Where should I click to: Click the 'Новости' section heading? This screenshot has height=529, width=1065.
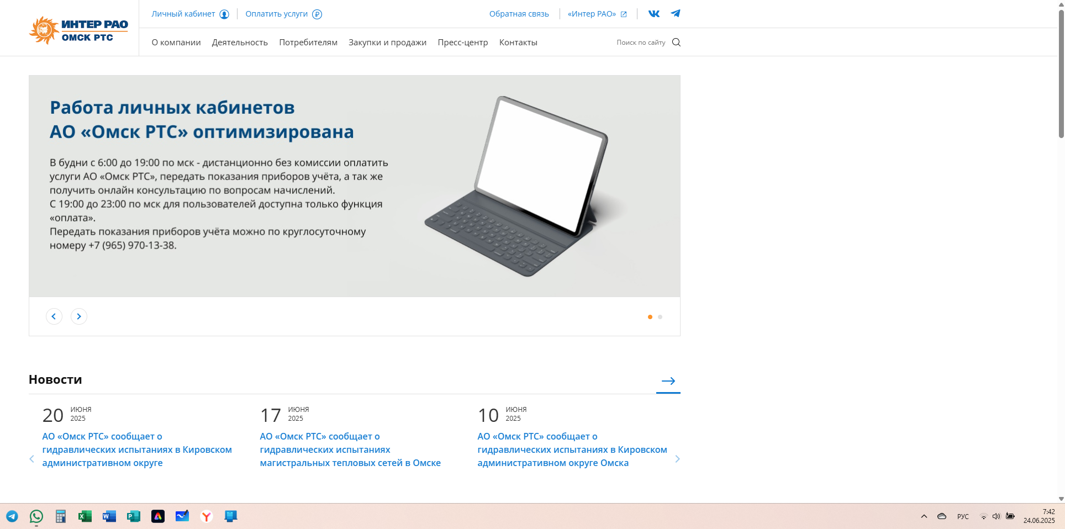pyautogui.click(x=55, y=379)
